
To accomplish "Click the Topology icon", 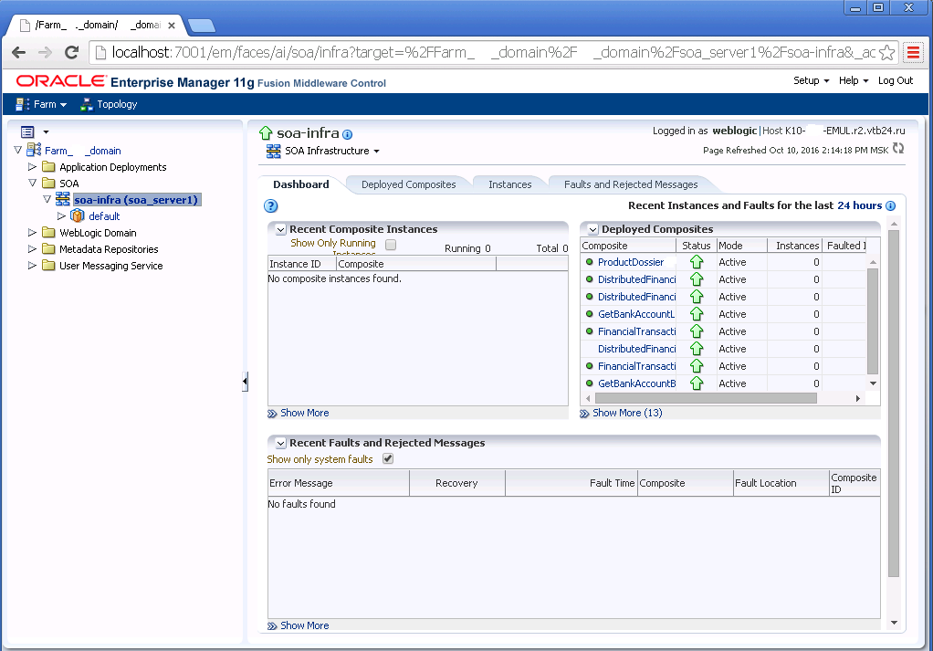I will pyautogui.click(x=87, y=104).
